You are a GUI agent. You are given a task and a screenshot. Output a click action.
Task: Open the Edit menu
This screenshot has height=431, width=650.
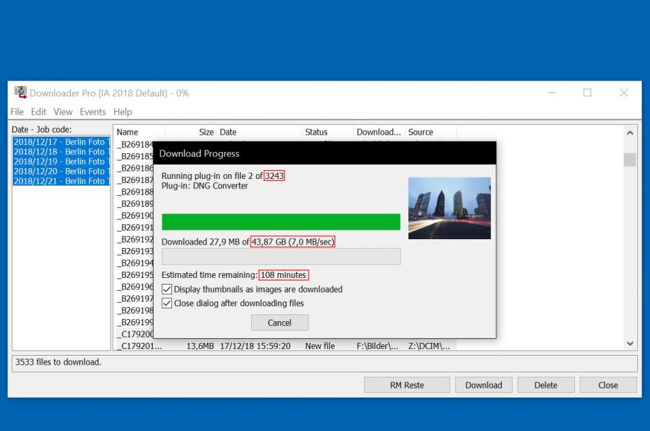39,112
